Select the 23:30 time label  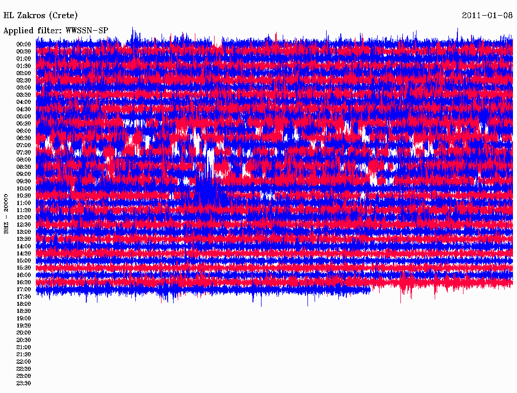[x=24, y=383]
